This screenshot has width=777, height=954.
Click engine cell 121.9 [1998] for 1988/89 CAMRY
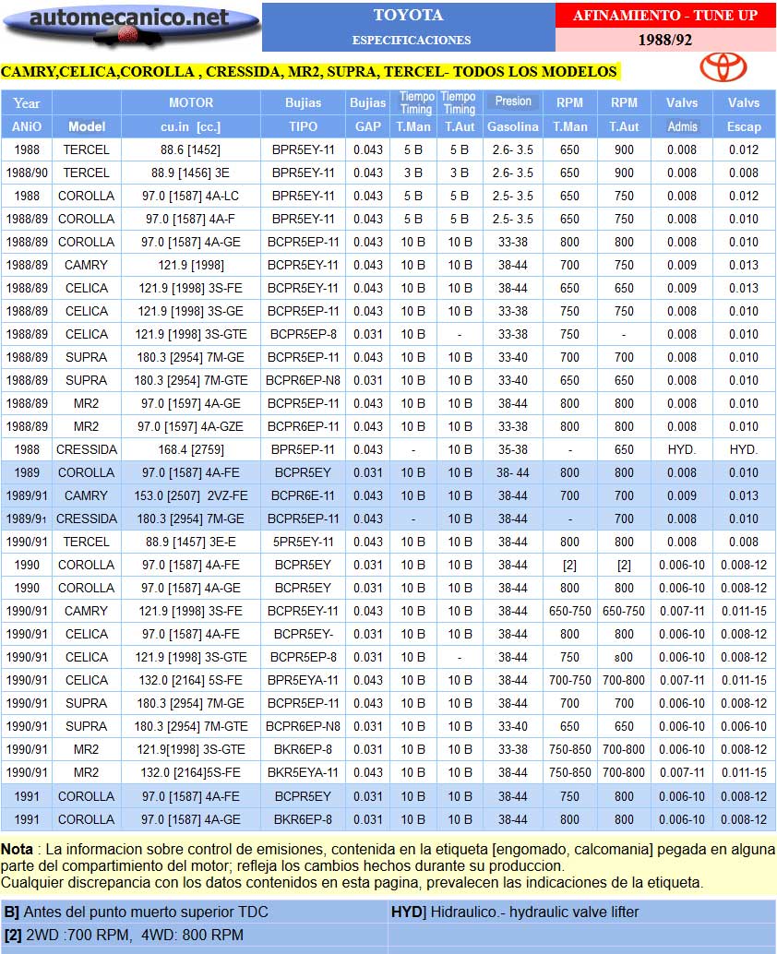click(x=191, y=266)
